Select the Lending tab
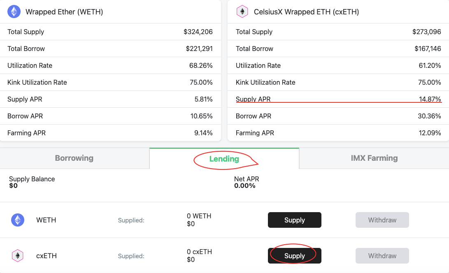This screenshot has height=273, width=449. (x=224, y=159)
